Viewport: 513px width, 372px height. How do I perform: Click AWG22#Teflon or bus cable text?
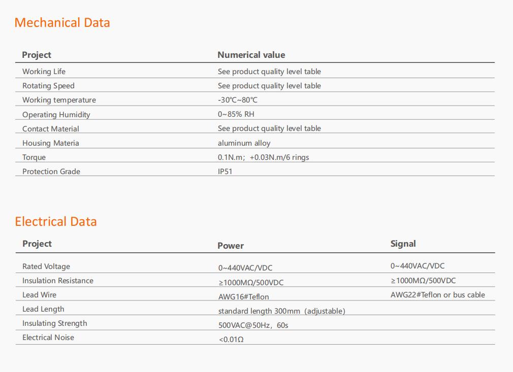click(x=438, y=295)
